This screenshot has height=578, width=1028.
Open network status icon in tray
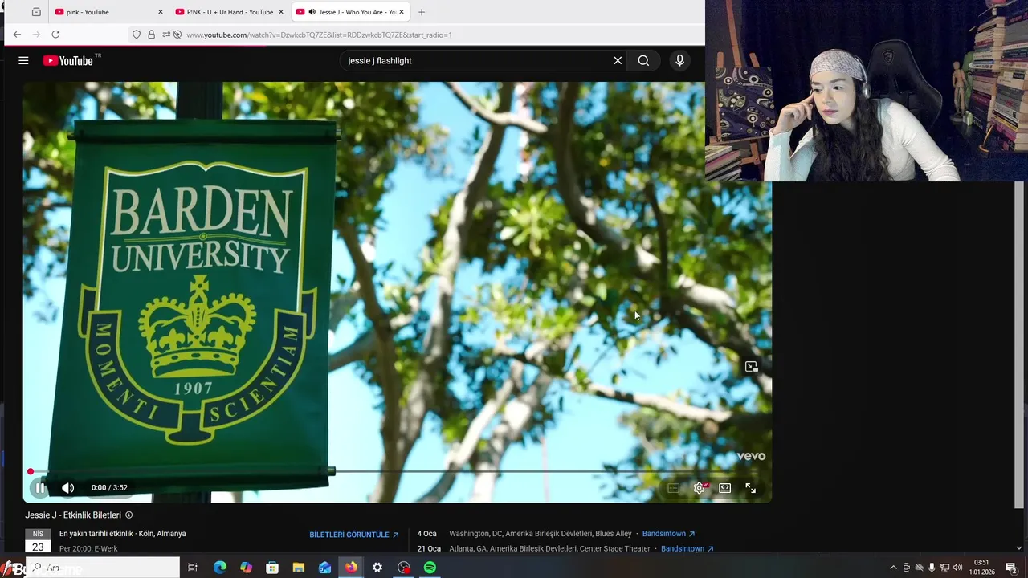click(944, 568)
